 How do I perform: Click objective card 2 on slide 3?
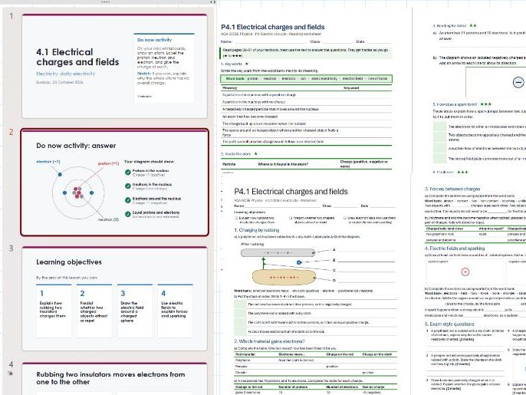pos(94,311)
